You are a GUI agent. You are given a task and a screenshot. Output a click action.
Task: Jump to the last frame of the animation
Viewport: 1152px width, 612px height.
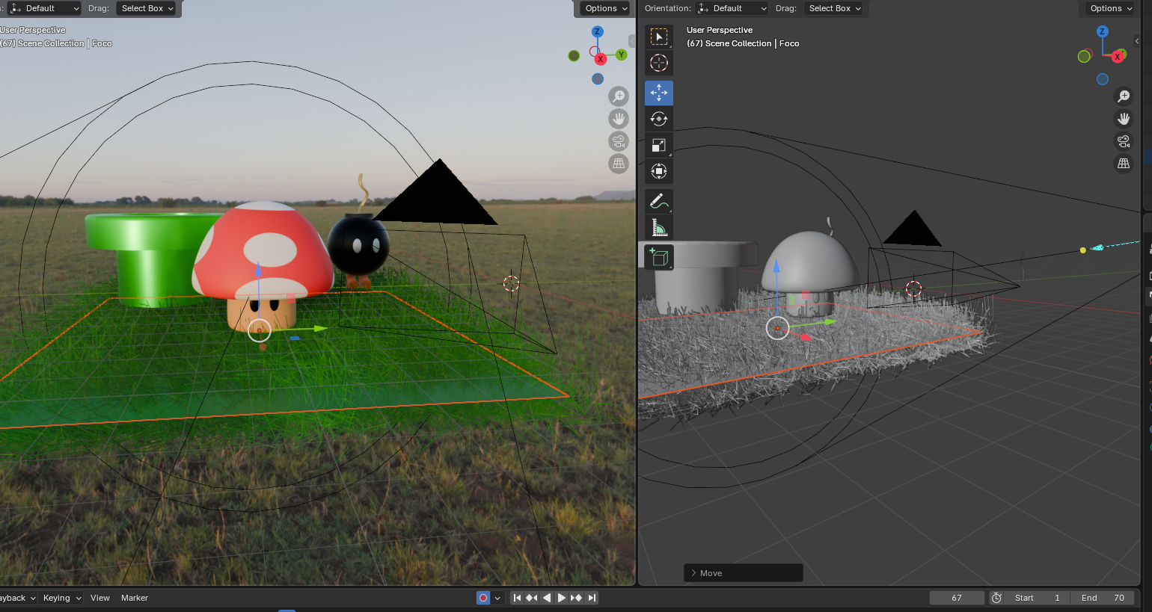pyautogui.click(x=592, y=598)
